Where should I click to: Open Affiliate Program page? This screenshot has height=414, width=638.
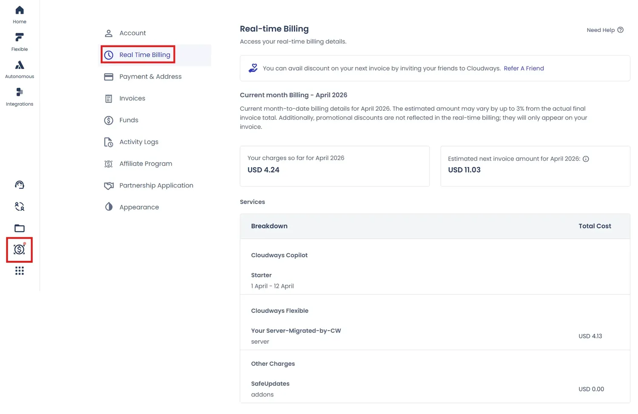(x=146, y=164)
